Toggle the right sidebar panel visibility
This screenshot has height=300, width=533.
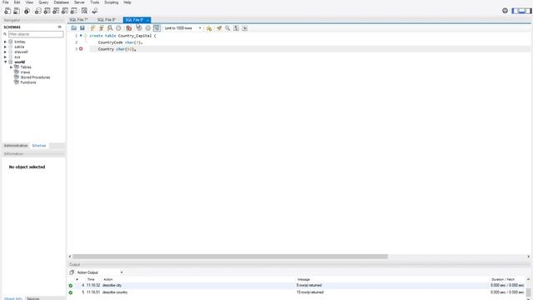(x=528, y=11)
